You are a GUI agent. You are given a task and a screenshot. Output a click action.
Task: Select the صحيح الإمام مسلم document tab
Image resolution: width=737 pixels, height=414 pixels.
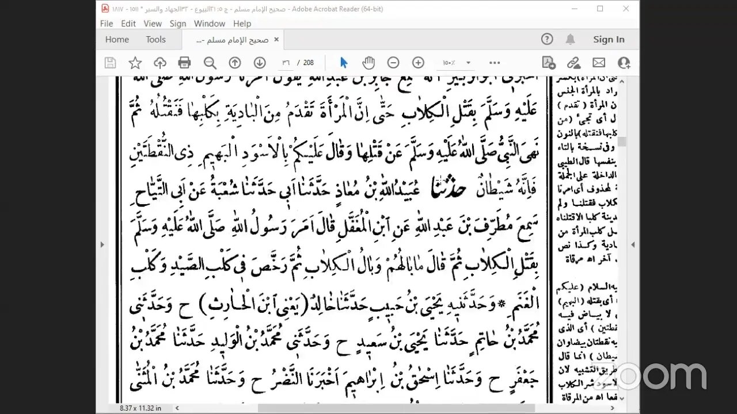[232, 40]
